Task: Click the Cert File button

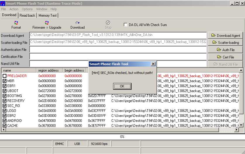Action: (x=225, y=57)
